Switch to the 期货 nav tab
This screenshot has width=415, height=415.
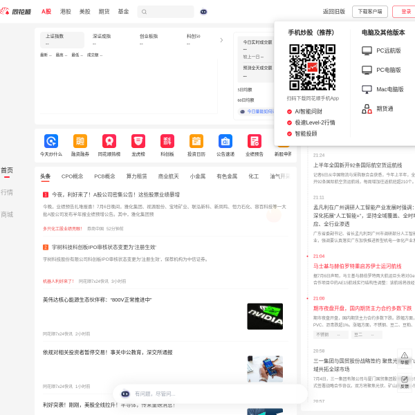[104, 12]
